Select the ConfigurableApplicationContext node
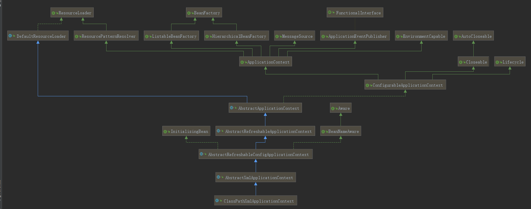 click(x=405, y=85)
